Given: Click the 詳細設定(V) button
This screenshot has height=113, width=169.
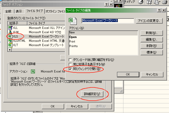Looking at the screenshot, I should click(x=92, y=94).
